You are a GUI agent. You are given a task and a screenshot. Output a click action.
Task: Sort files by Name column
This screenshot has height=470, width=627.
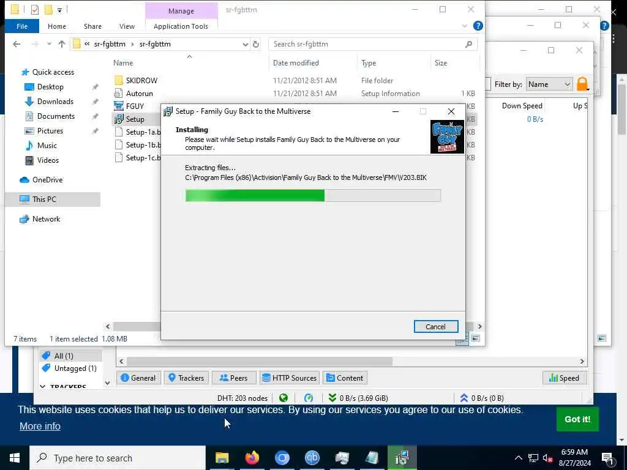click(x=123, y=63)
